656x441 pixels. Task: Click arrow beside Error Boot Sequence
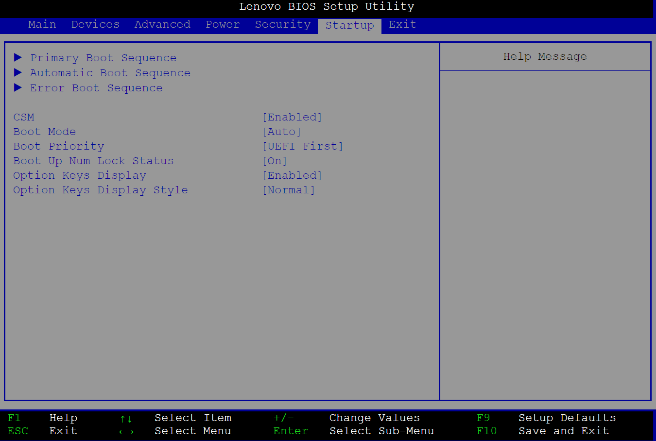coord(18,87)
